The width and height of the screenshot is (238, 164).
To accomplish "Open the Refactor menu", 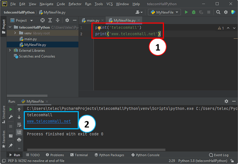I will click(75, 4).
